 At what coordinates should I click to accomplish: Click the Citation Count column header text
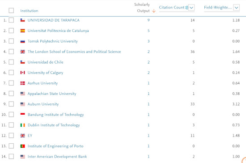(x=172, y=7)
